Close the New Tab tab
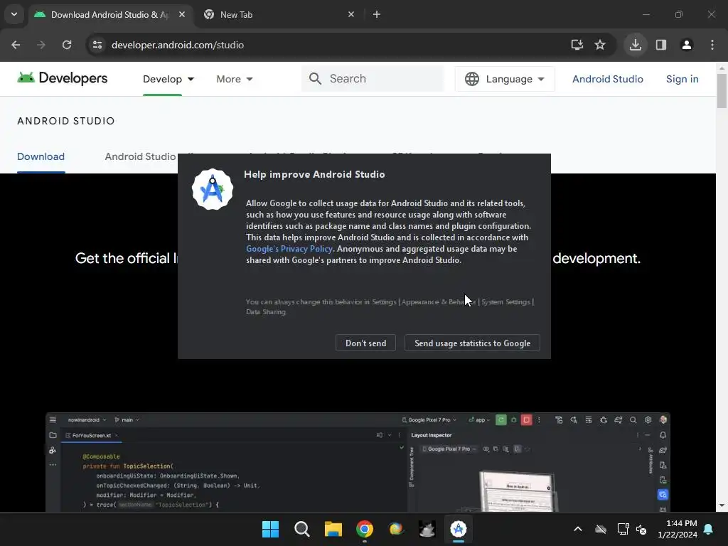The image size is (728, 546). tap(351, 14)
